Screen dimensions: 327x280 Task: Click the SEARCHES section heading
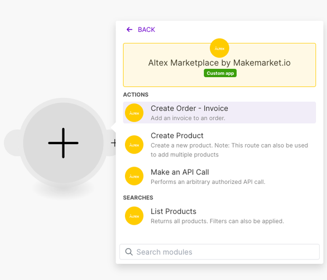click(138, 197)
